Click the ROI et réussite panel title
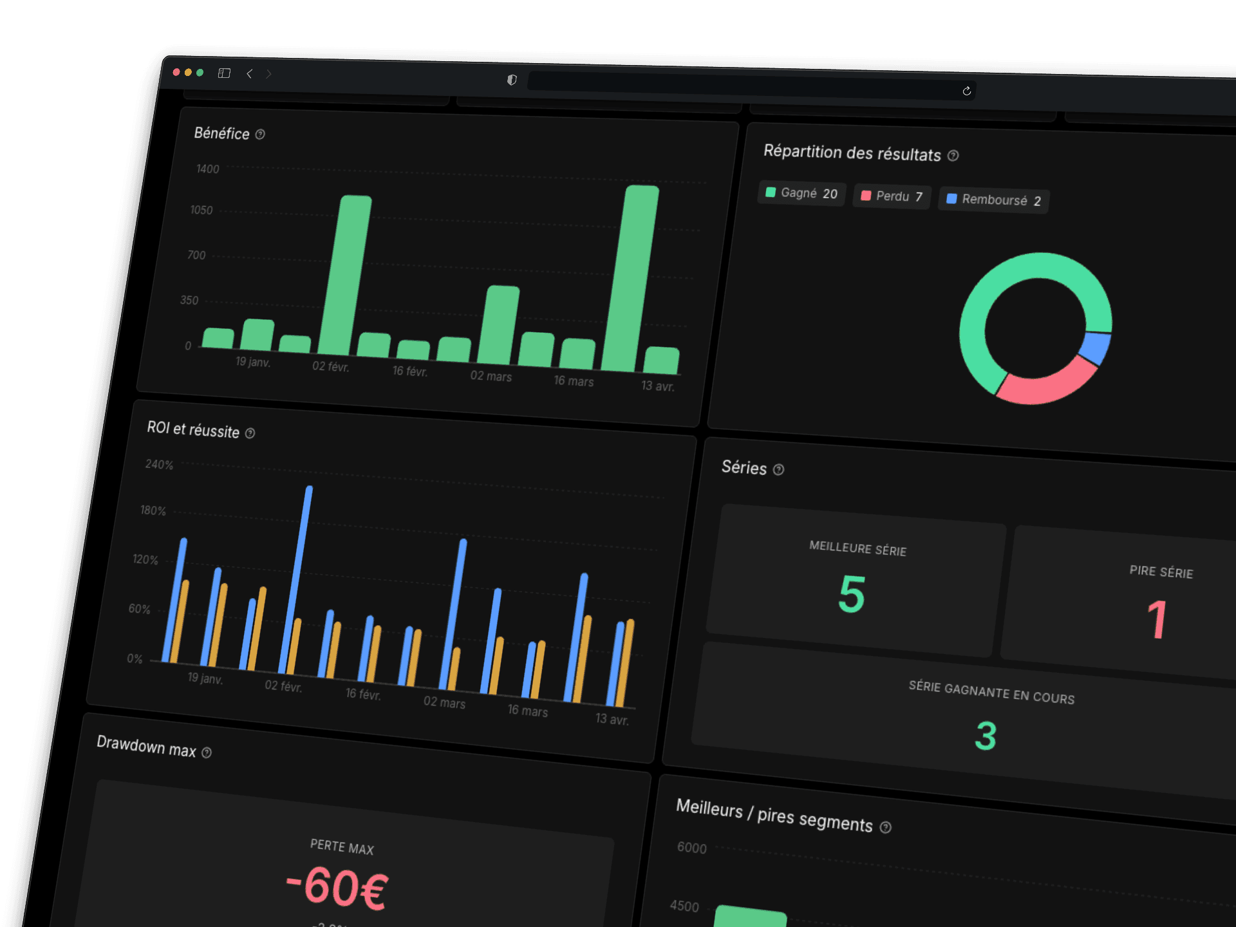 point(193,429)
